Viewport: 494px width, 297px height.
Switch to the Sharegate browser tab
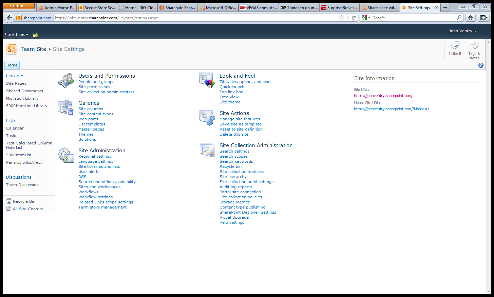click(177, 7)
